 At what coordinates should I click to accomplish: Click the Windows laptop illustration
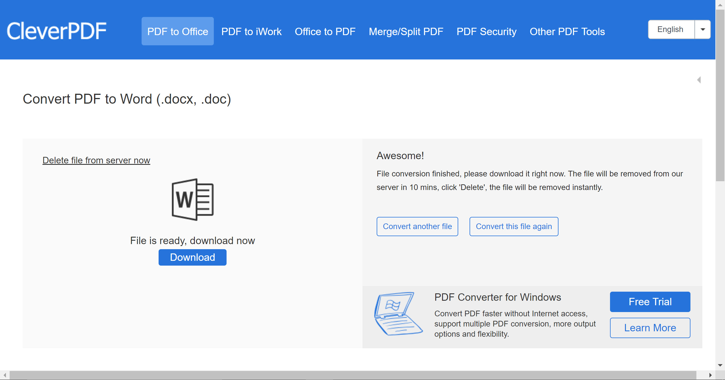pos(398,314)
